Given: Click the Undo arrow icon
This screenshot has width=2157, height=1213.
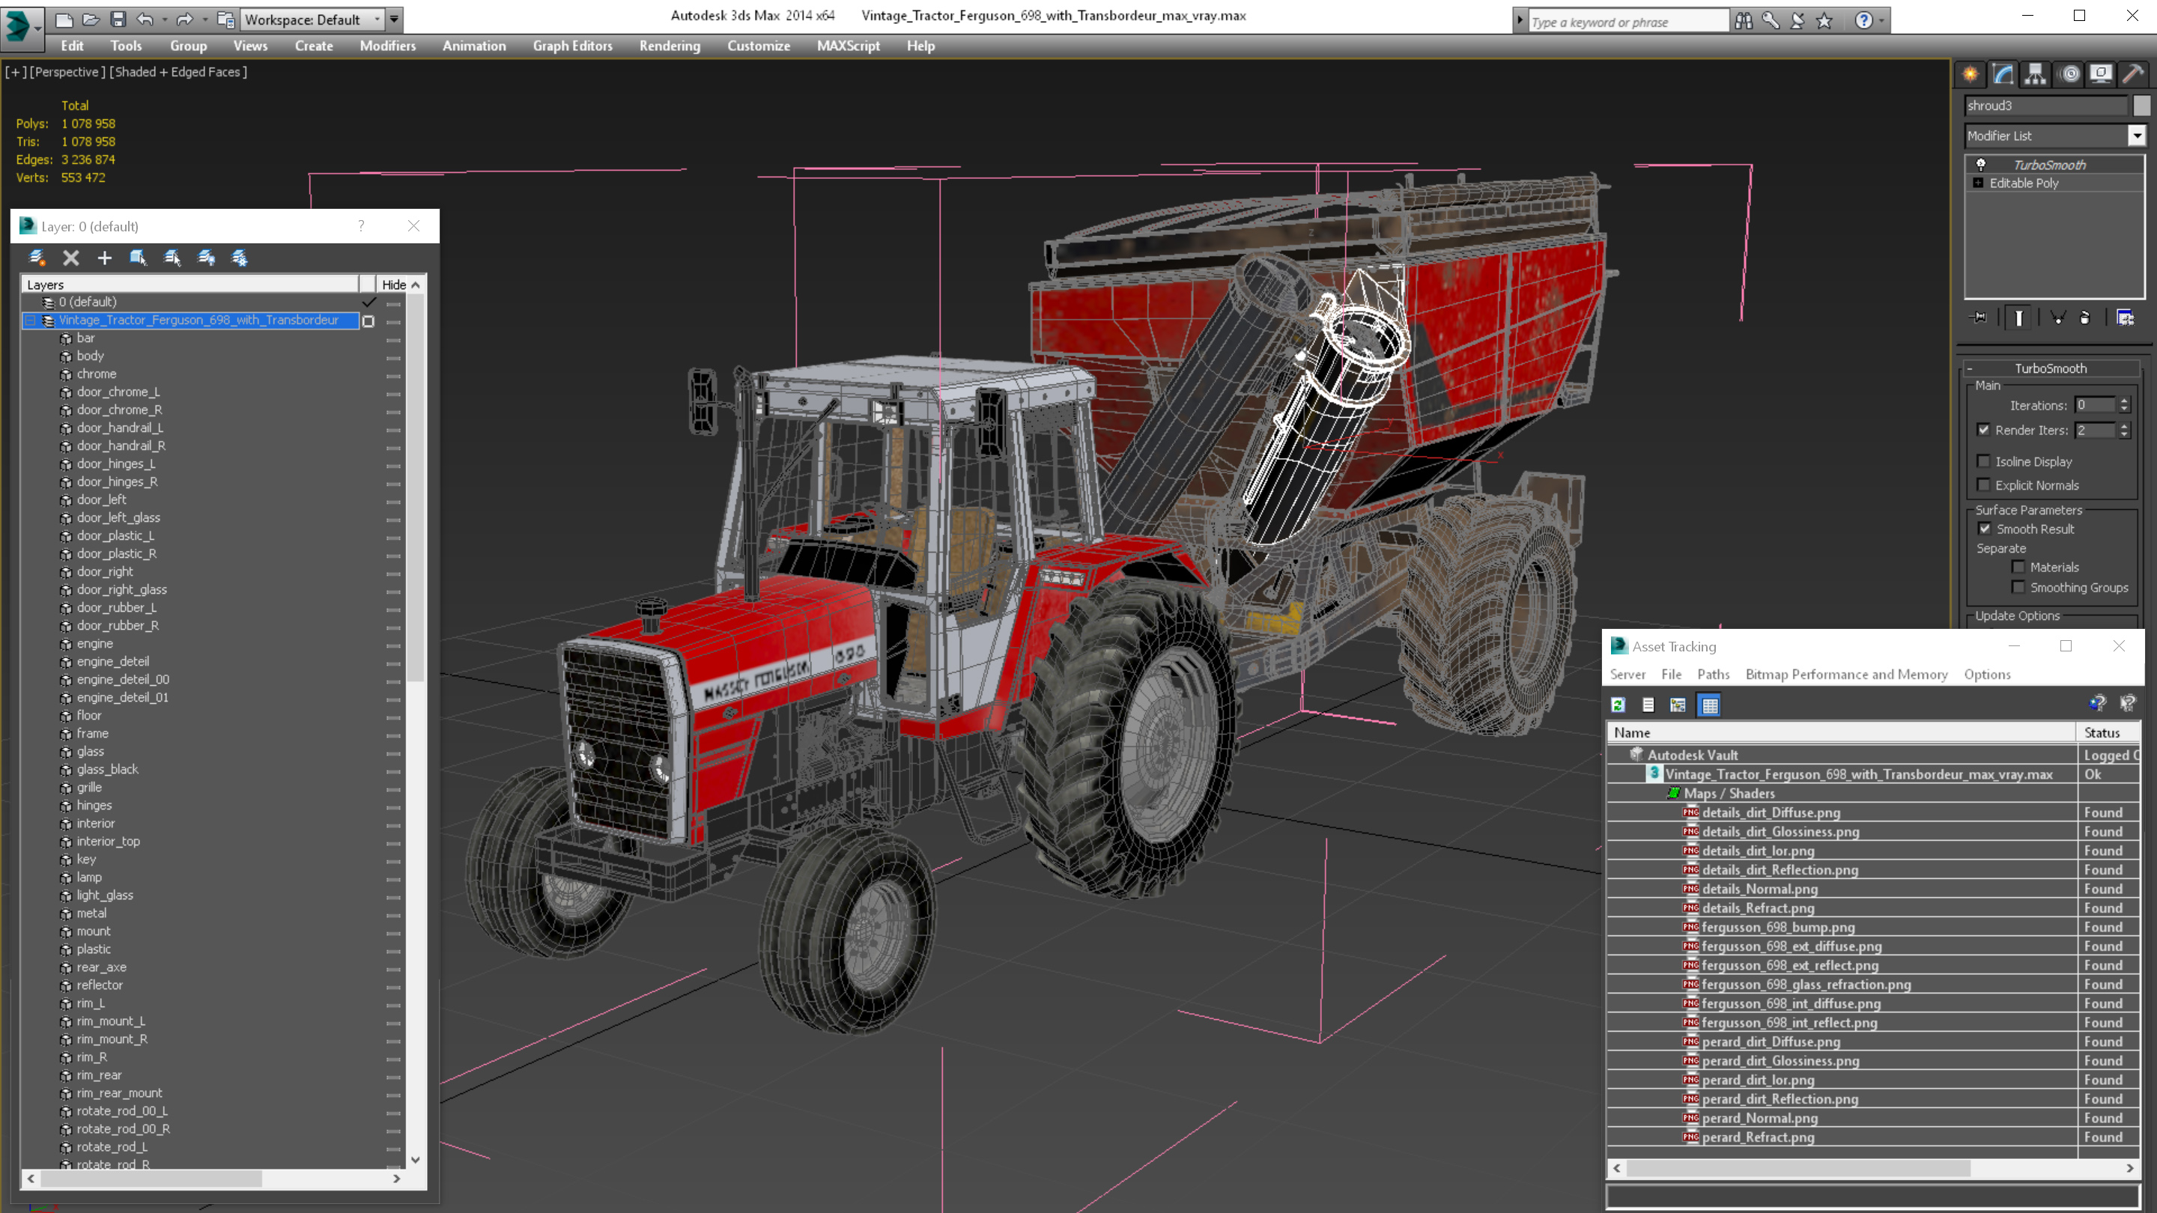Looking at the screenshot, I should coord(146,19).
